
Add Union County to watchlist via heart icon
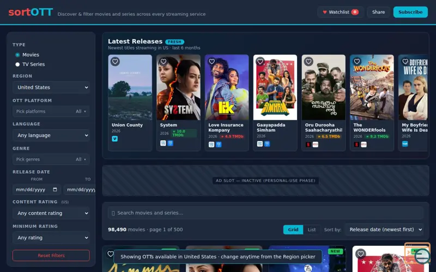115,61
